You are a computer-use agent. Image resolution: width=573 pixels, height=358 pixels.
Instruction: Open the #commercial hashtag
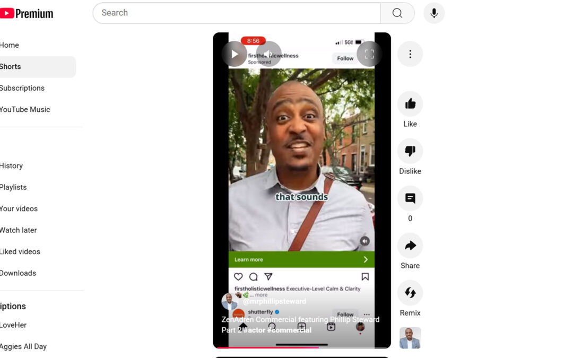pos(290,330)
